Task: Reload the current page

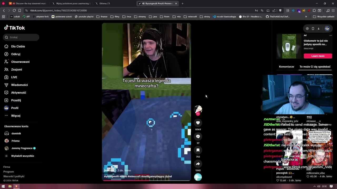Action: pyautogui.click(x=14, y=10)
